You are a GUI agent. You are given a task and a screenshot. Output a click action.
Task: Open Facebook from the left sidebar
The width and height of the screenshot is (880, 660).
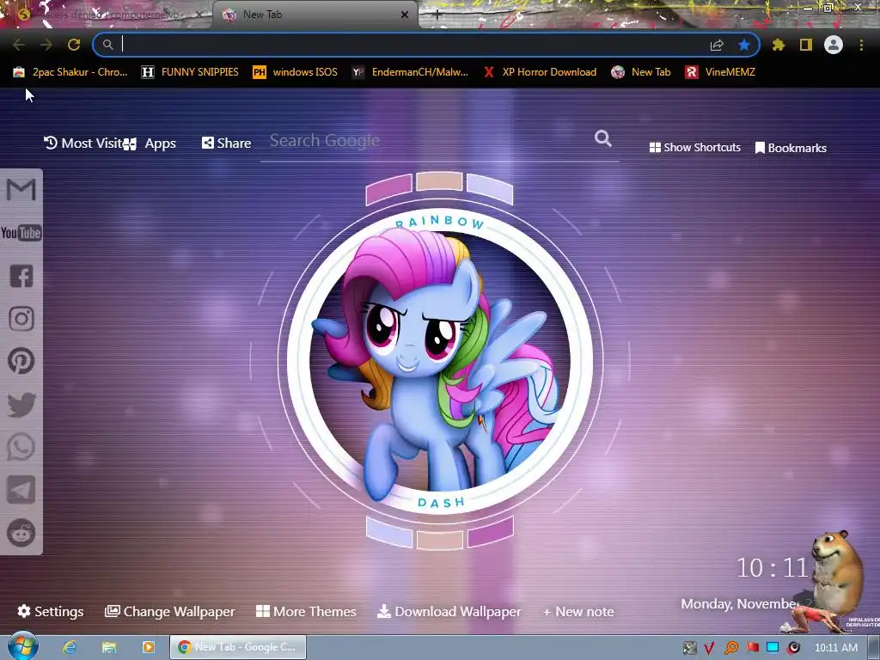click(x=21, y=276)
